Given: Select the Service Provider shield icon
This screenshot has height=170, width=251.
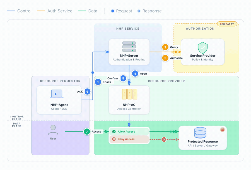Looking at the screenshot, I should coord(203,48).
